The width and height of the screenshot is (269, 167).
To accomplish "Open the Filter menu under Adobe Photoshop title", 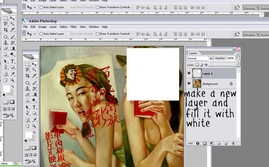I will tap(74, 27).
